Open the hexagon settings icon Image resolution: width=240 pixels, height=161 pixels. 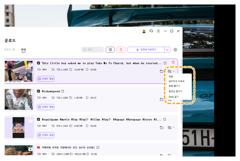tap(175, 50)
